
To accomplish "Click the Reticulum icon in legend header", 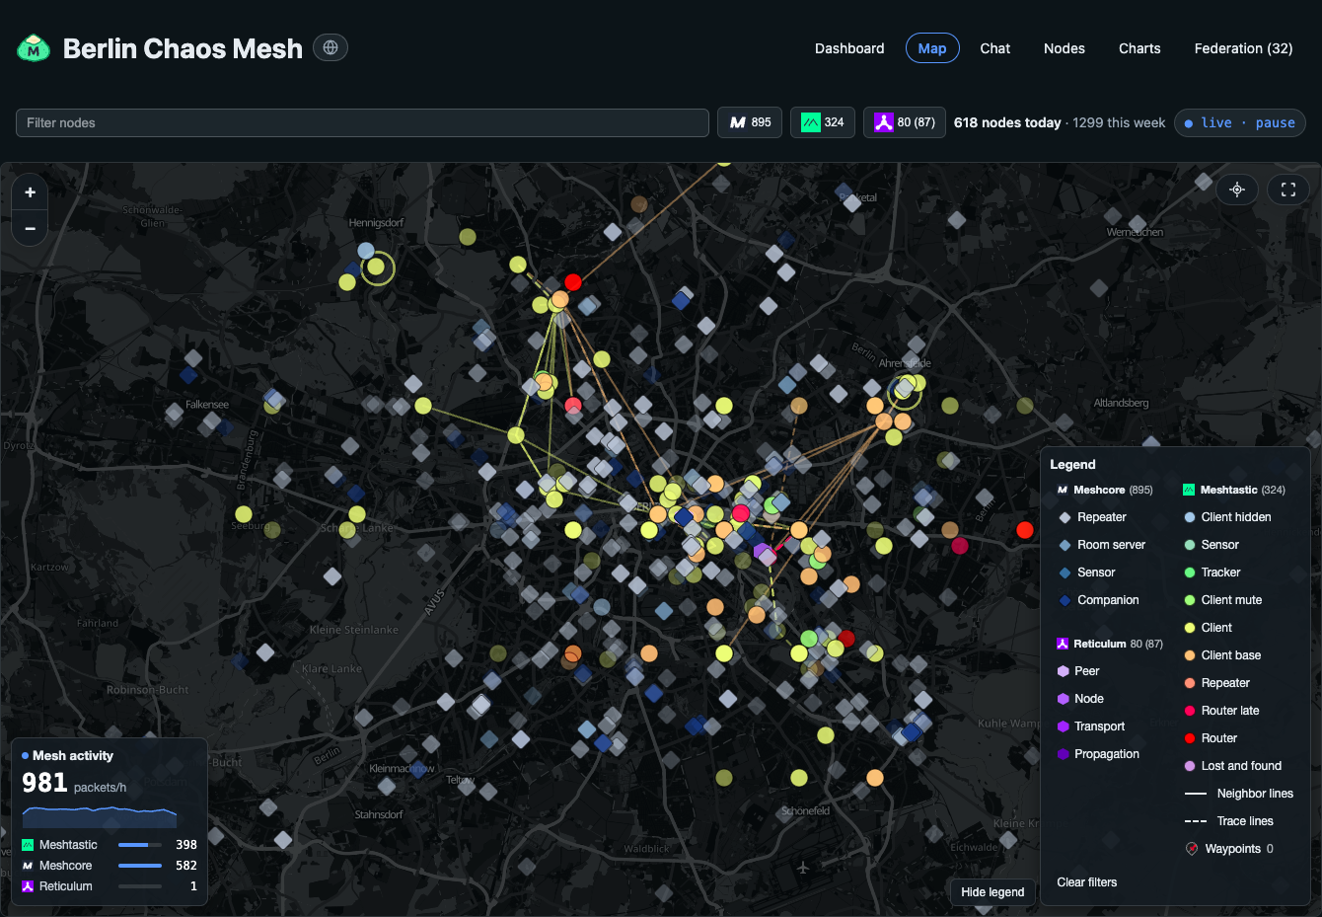I will tap(1063, 644).
